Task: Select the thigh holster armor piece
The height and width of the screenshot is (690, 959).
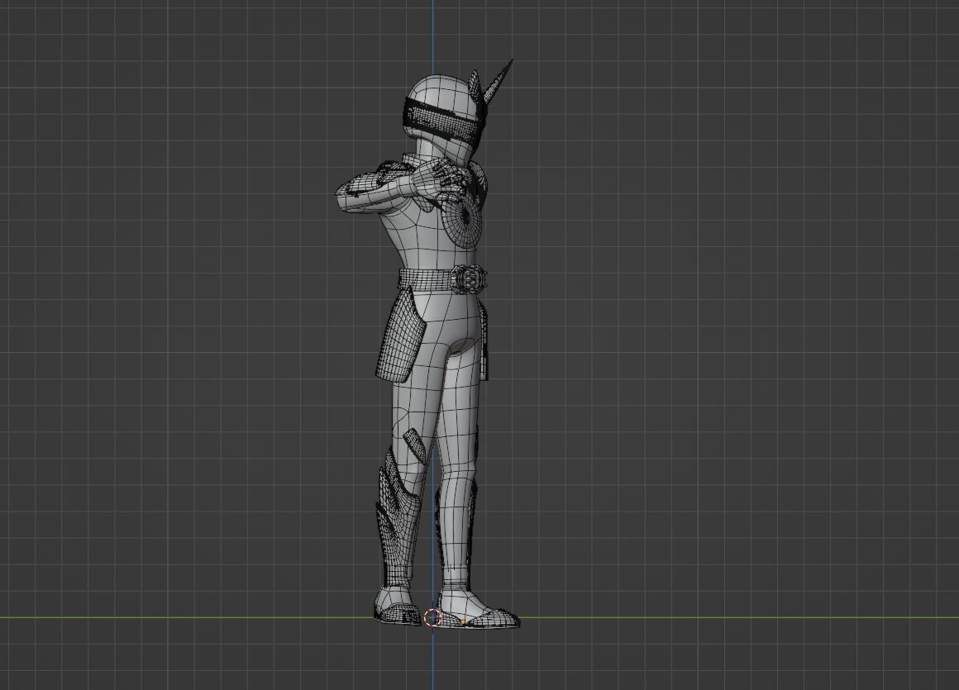Action: [400, 335]
